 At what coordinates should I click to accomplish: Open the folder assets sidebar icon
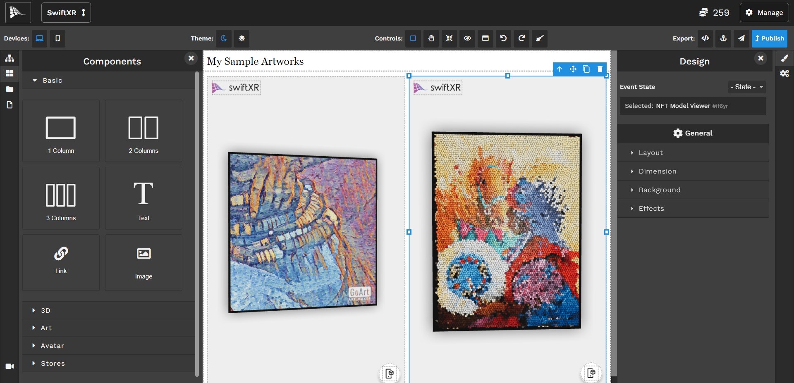(10, 89)
